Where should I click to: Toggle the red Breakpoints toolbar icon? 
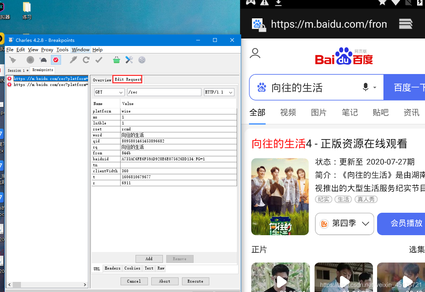click(x=56, y=60)
